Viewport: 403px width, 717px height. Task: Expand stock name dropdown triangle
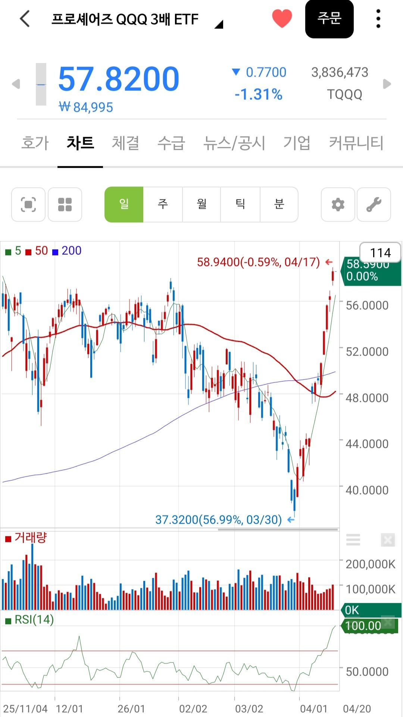click(x=219, y=25)
